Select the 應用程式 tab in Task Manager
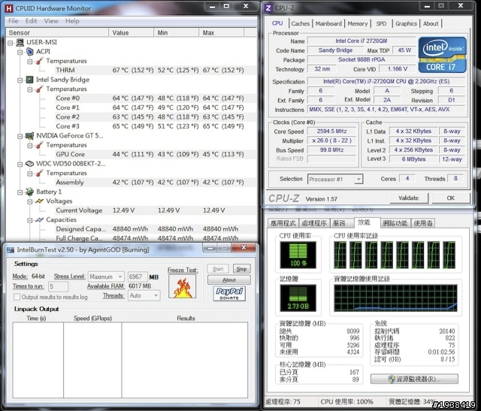Screen dimensions: 481x411 point(283,223)
